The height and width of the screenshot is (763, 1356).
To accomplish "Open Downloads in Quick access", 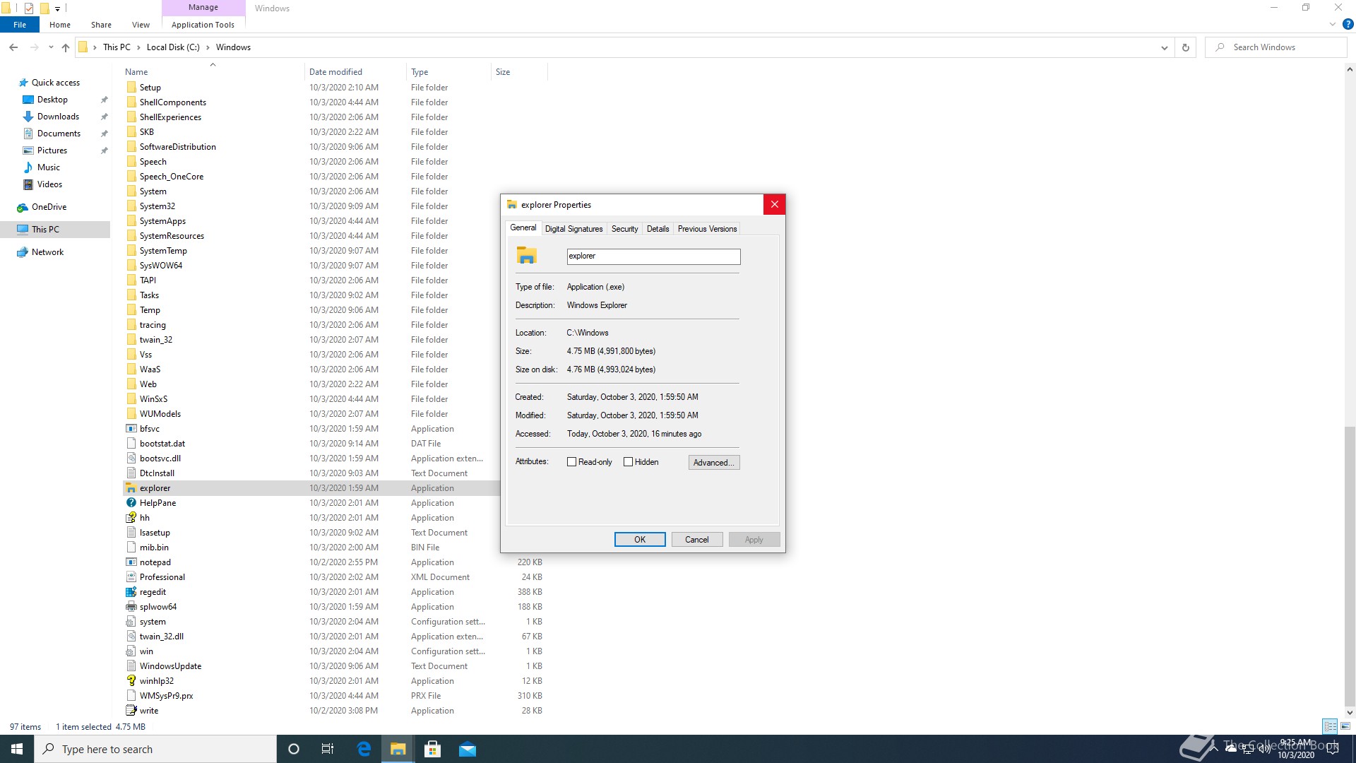I will [x=58, y=117].
